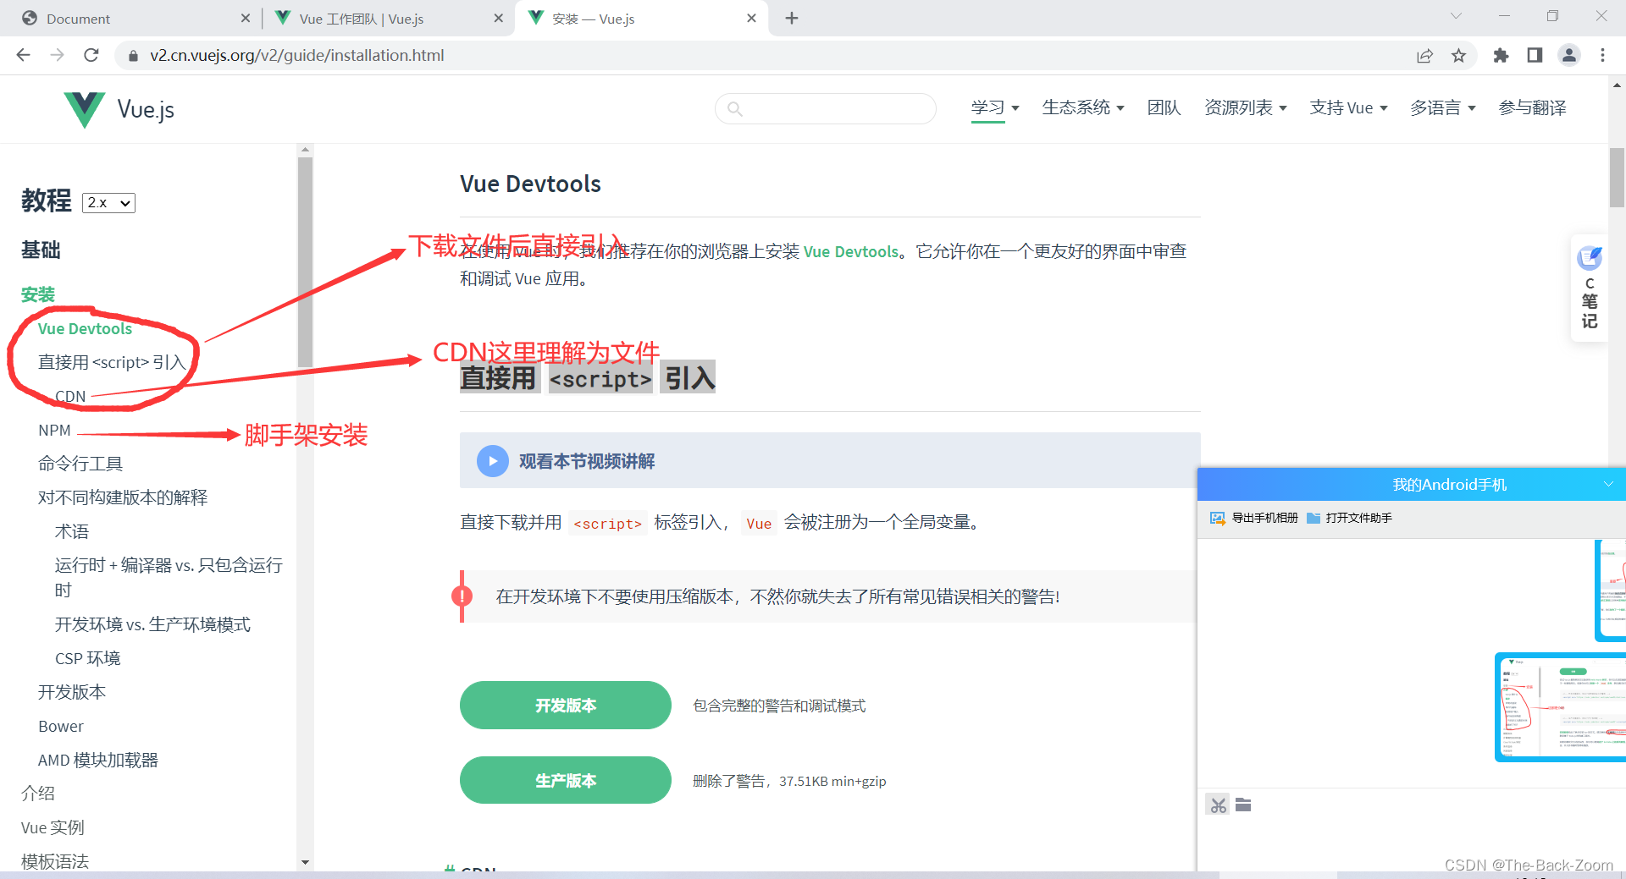Click the site search box

click(x=826, y=108)
